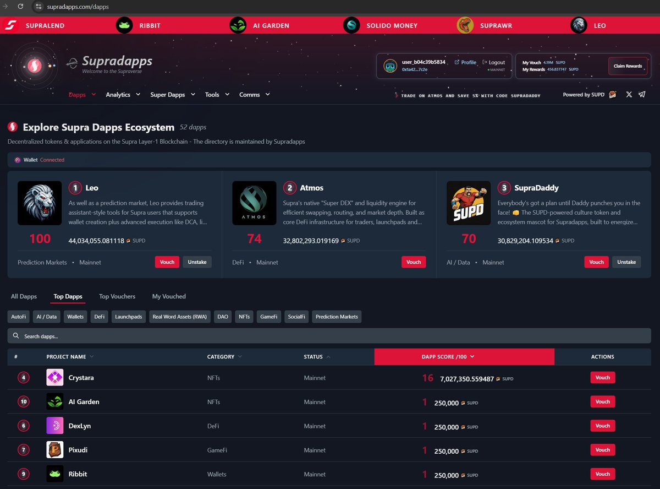This screenshot has height=489, width=660.
Task: Vouch for the SupraDaddy dapp card
Action: (x=596, y=262)
